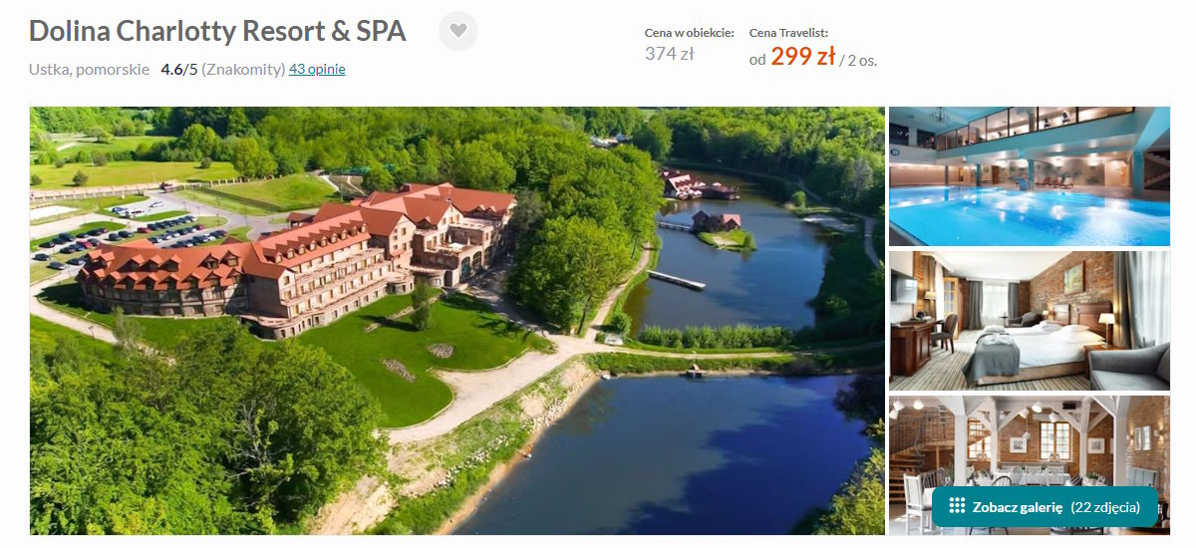Click the Znakomity rating label
Image resolution: width=1196 pixels, height=548 pixels.
[x=243, y=70]
